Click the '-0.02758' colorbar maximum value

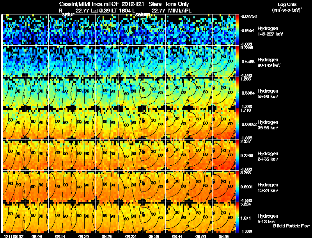(248, 16)
